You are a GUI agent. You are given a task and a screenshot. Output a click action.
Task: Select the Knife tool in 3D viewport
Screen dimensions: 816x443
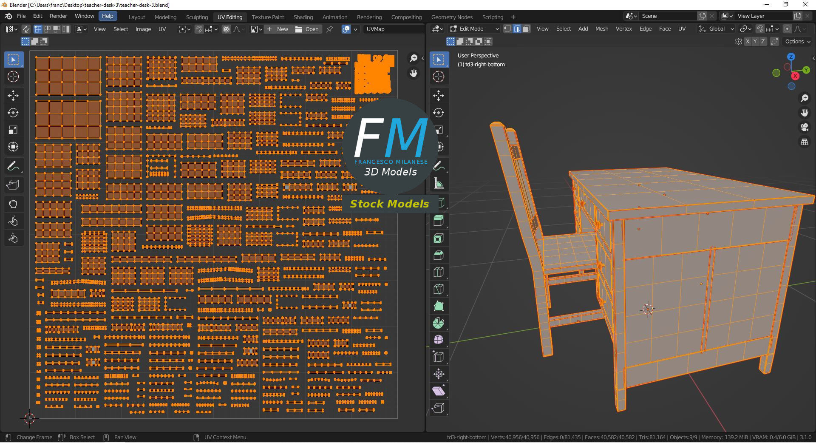tap(439, 289)
